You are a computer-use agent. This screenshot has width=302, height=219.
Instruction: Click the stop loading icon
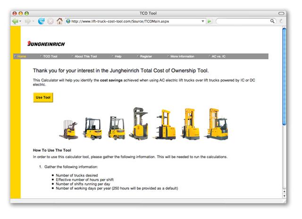[50, 21]
